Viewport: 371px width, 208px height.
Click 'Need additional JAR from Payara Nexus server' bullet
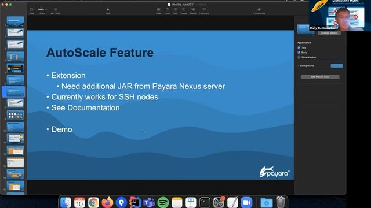coord(143,86)
